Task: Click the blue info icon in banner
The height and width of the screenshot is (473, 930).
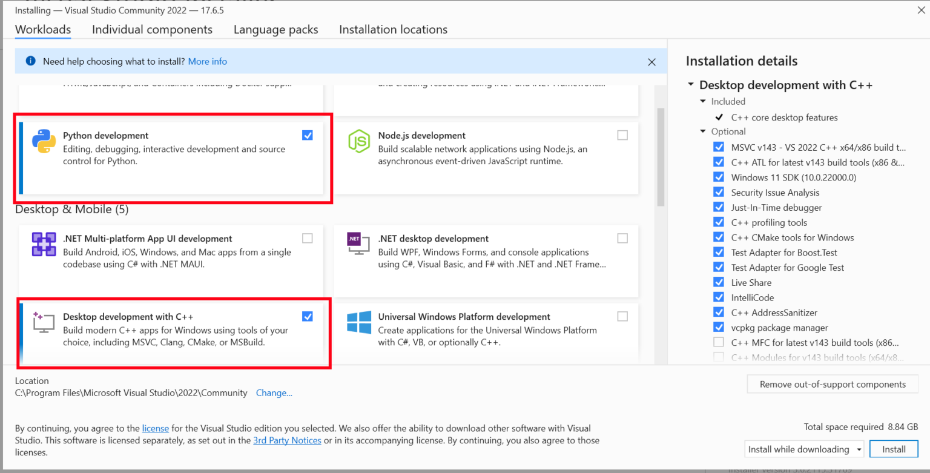Action: 31,61
